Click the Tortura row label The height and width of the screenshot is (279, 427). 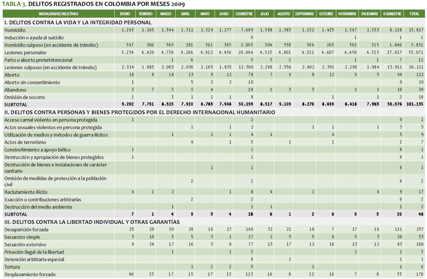pos(12,267)
